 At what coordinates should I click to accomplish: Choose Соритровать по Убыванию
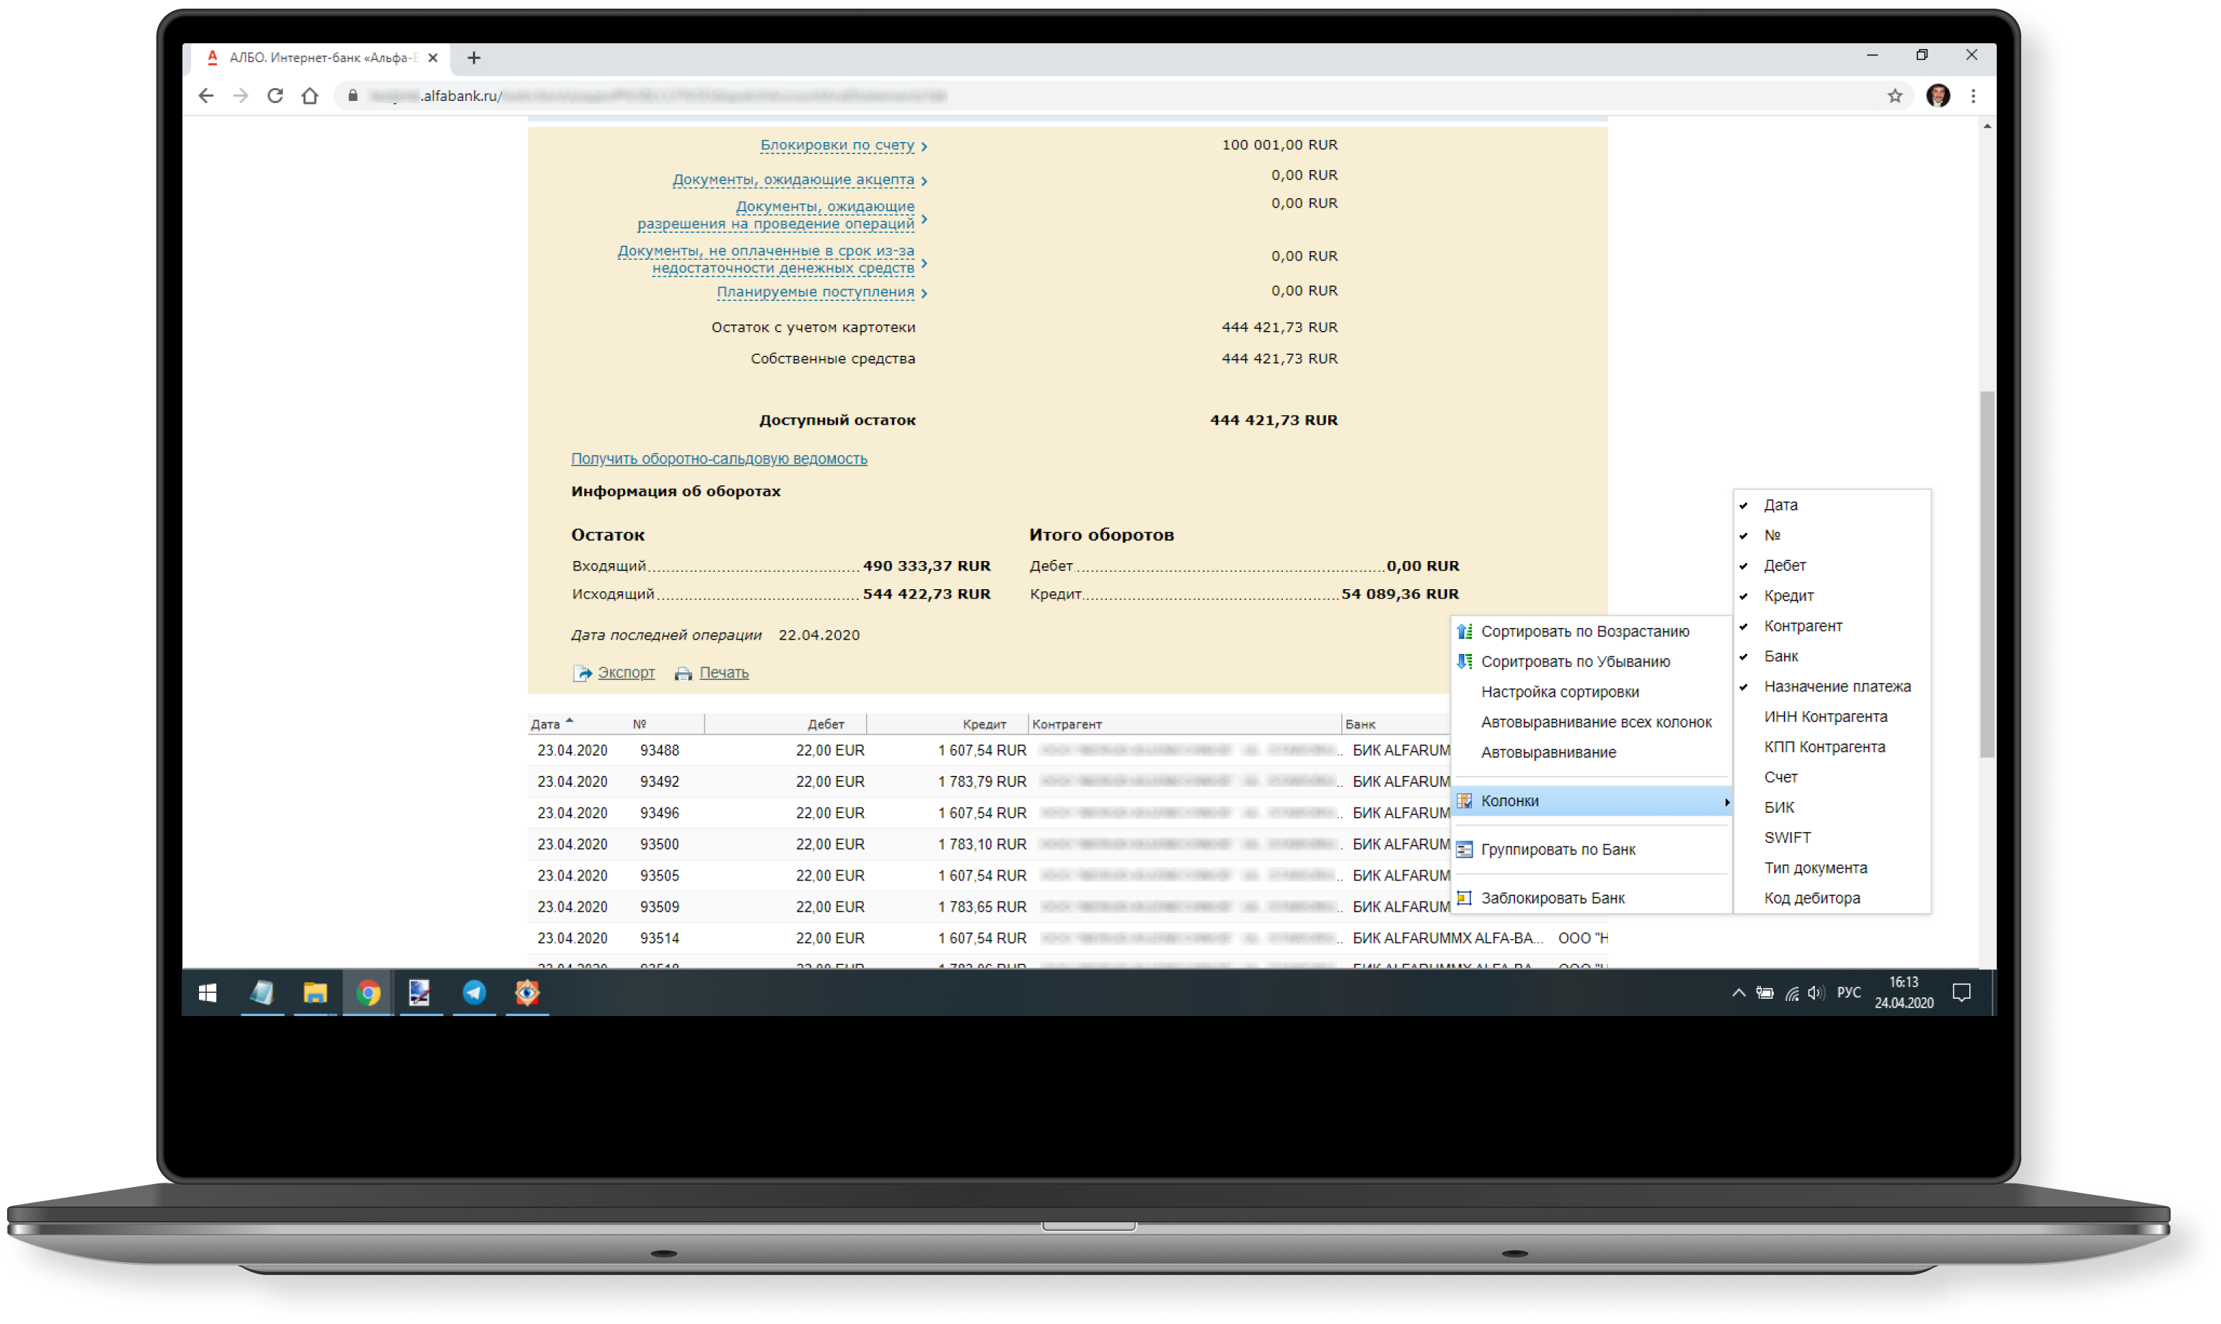1592,663
